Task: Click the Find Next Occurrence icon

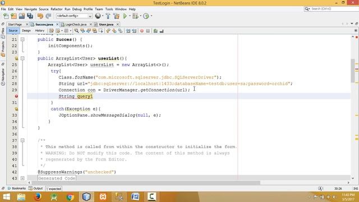Action: pos(89,31)
